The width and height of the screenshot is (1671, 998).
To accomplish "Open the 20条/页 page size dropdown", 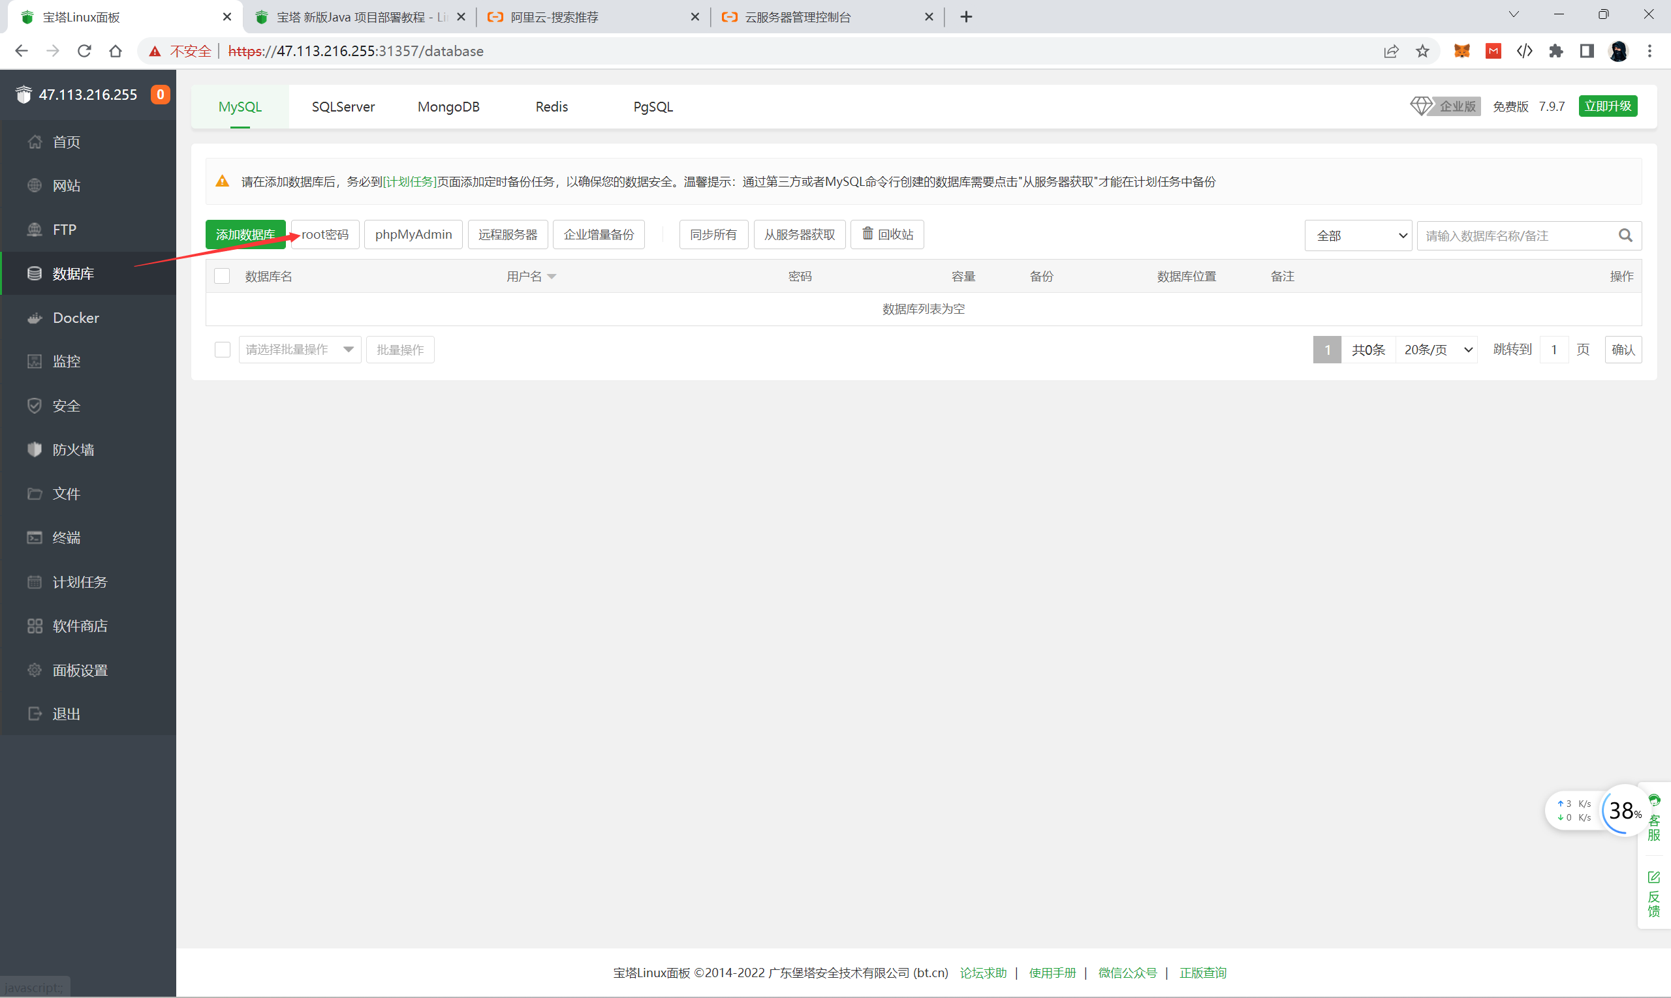I will [x=1437, y=350].
